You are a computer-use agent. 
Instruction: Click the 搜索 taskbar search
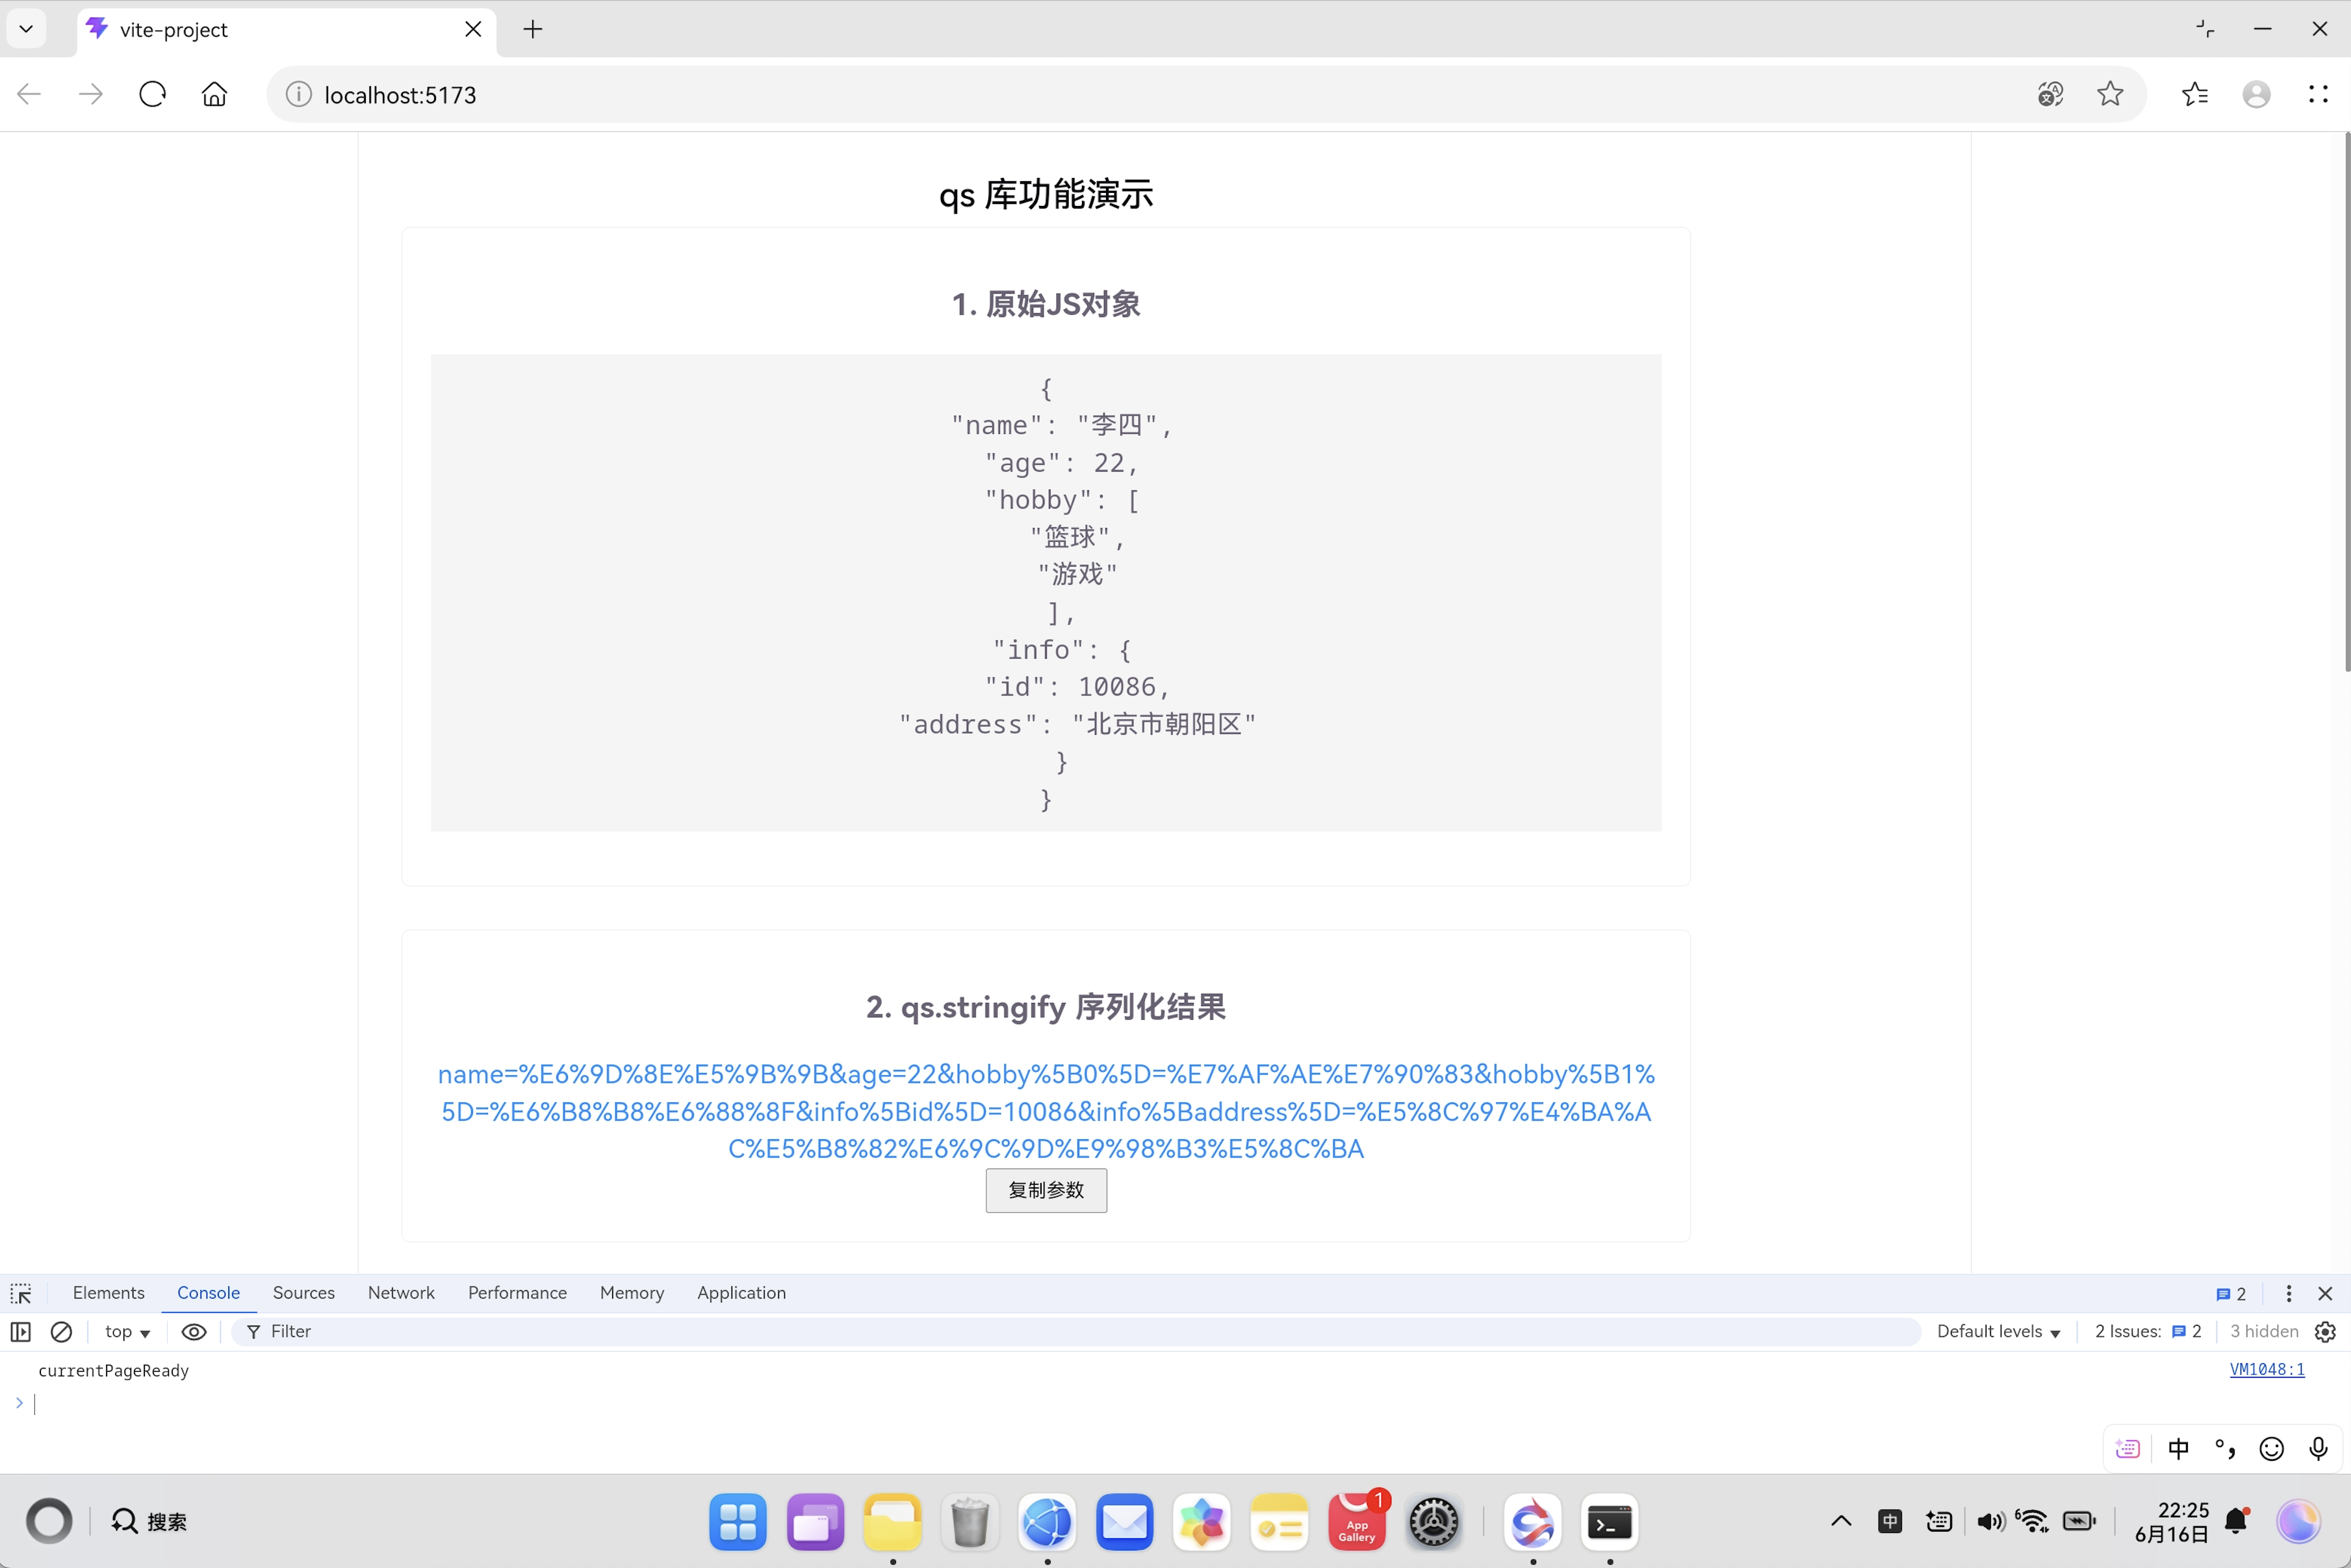point(149,1521)
